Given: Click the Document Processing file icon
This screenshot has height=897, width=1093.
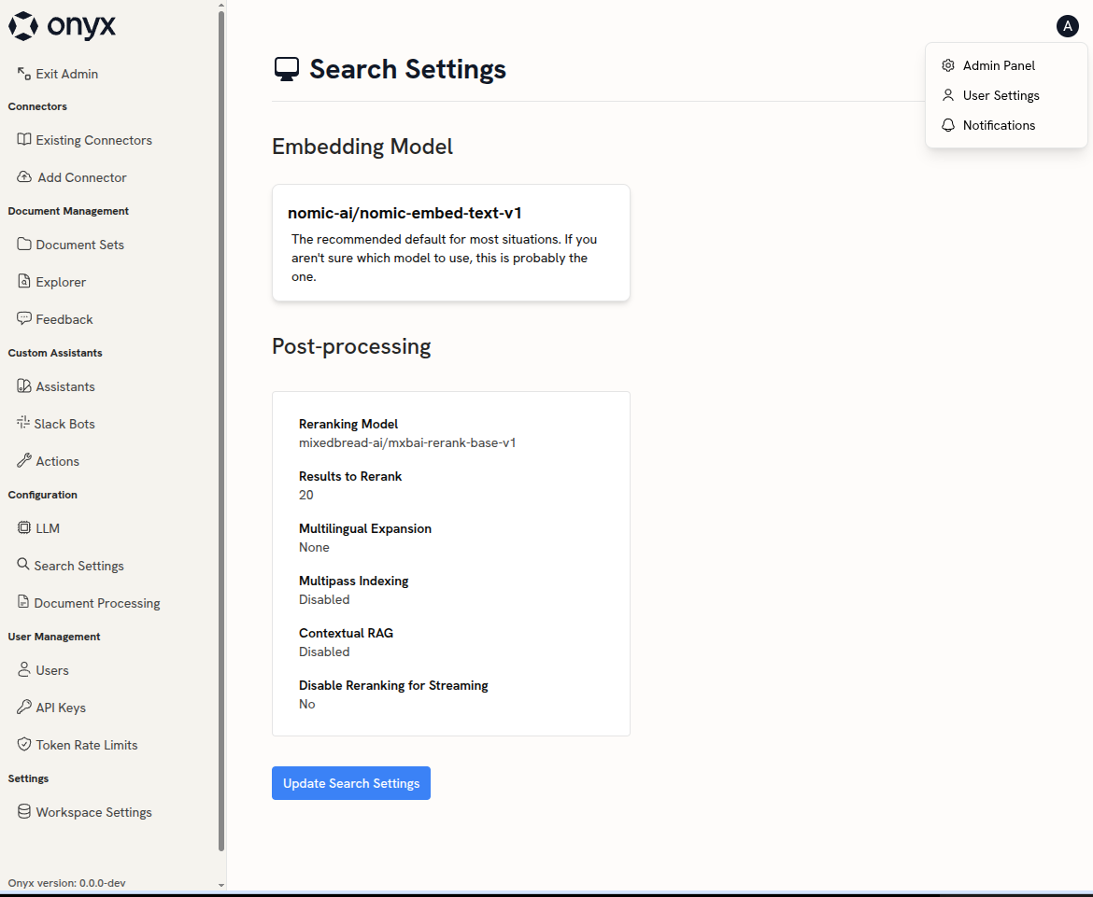Looking at the screenshot, I should click(23, 602).
